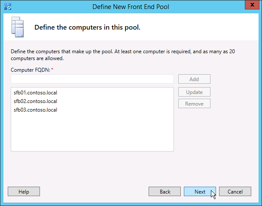Image resolution: width=262 pixels, height=206 pixels.
Task: Cancel the pool definition wizard
Action: click(x=235, y=191)
